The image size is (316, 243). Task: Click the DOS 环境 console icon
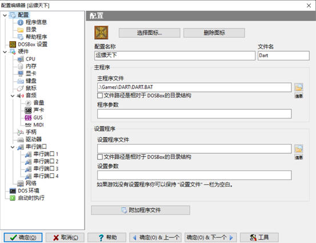point(13,191)
